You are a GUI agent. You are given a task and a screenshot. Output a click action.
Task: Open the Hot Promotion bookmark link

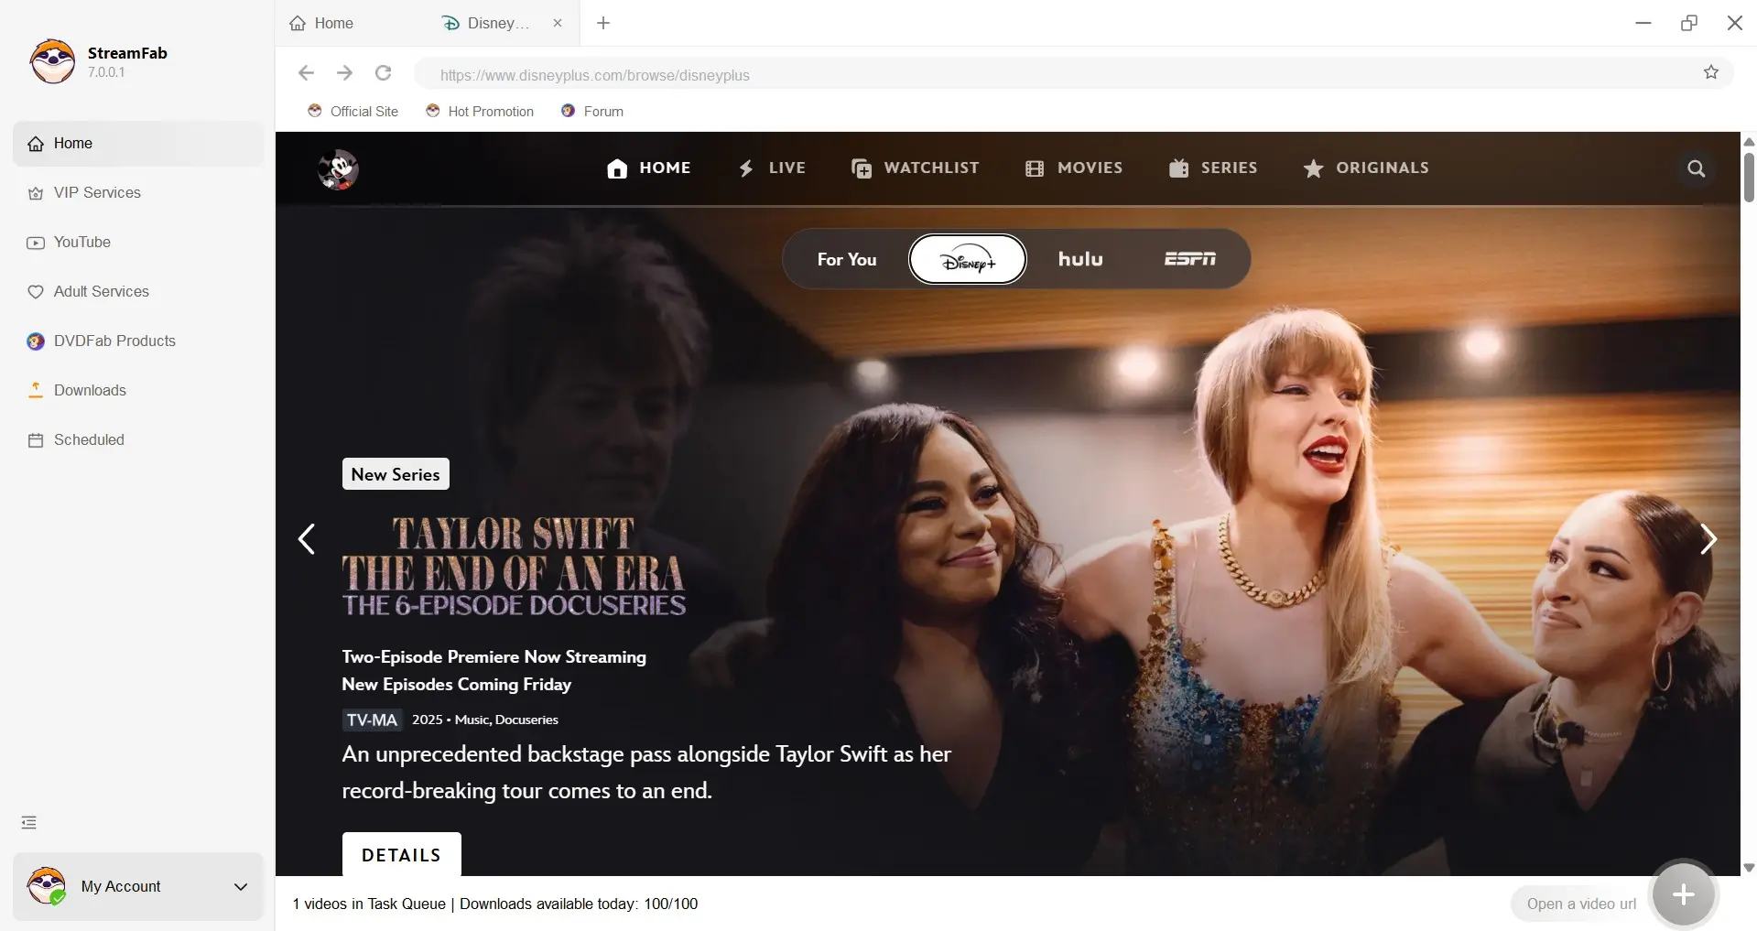[480, 111]
